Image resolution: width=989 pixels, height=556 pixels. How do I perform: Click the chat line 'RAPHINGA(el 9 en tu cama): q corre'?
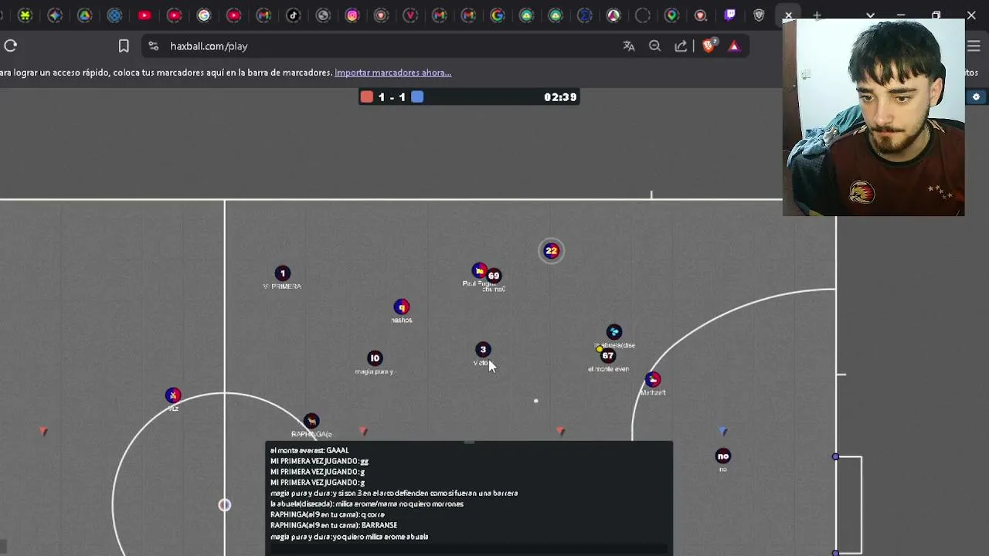pyautogui.click(x=328, y=514)
